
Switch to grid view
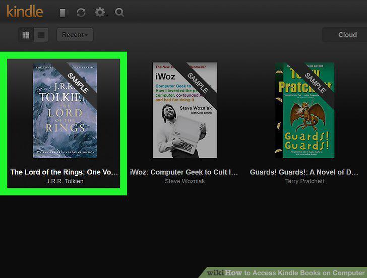tap(26, 35)
